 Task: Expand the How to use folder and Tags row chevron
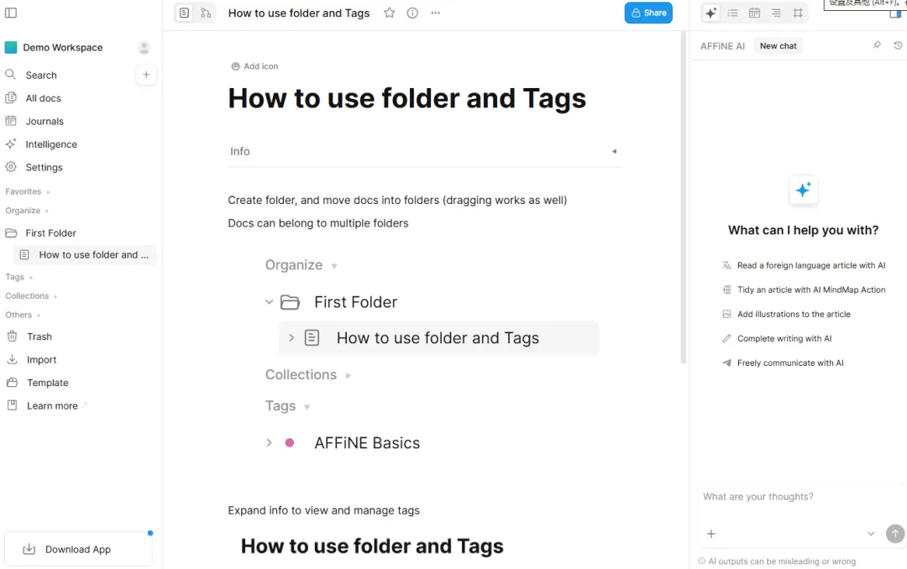[x=291, y=337]
